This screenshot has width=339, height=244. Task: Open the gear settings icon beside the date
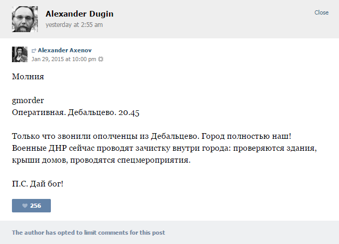point(101,59)
